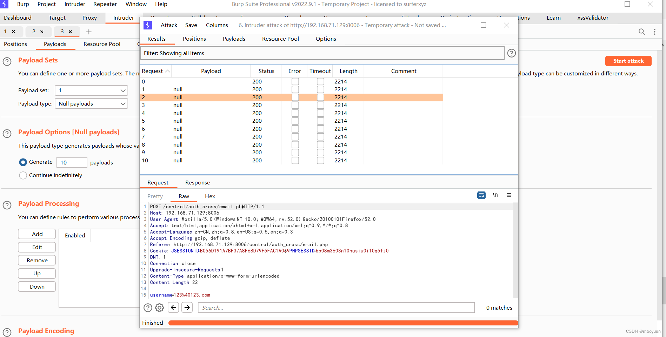Open Payload Sets help icon

pyautogui.click(x=7, y=61)
